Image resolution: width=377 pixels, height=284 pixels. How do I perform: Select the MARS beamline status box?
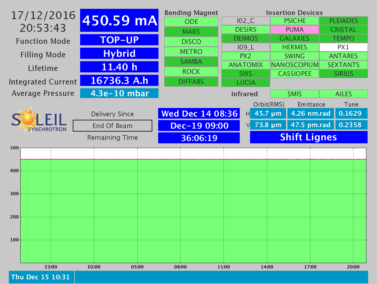[x=191, y=32]
